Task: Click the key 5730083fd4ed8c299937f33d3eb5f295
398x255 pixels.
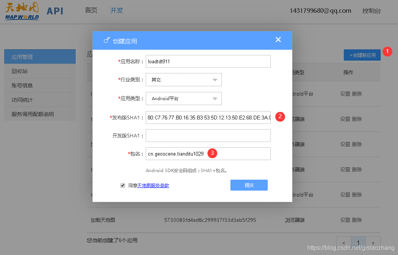Action: 210,220
